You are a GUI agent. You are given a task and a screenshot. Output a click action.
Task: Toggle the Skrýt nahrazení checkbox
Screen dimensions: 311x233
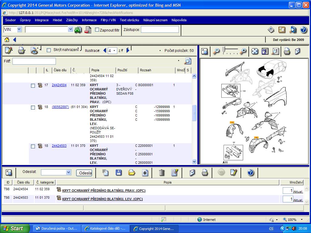click(x=49, y=50)
